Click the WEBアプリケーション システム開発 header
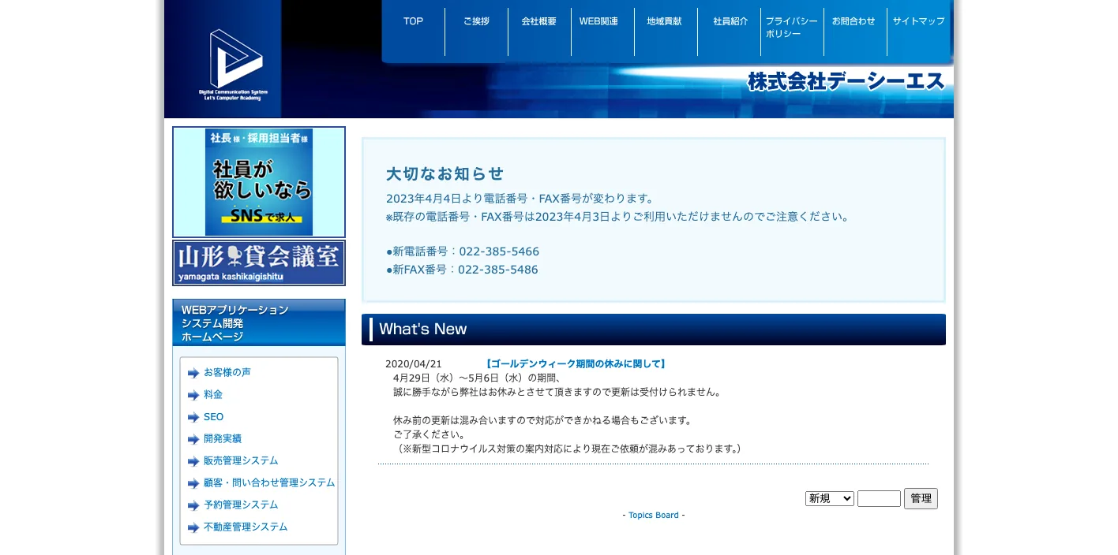1118x555 pixels. tap(259, 322)
